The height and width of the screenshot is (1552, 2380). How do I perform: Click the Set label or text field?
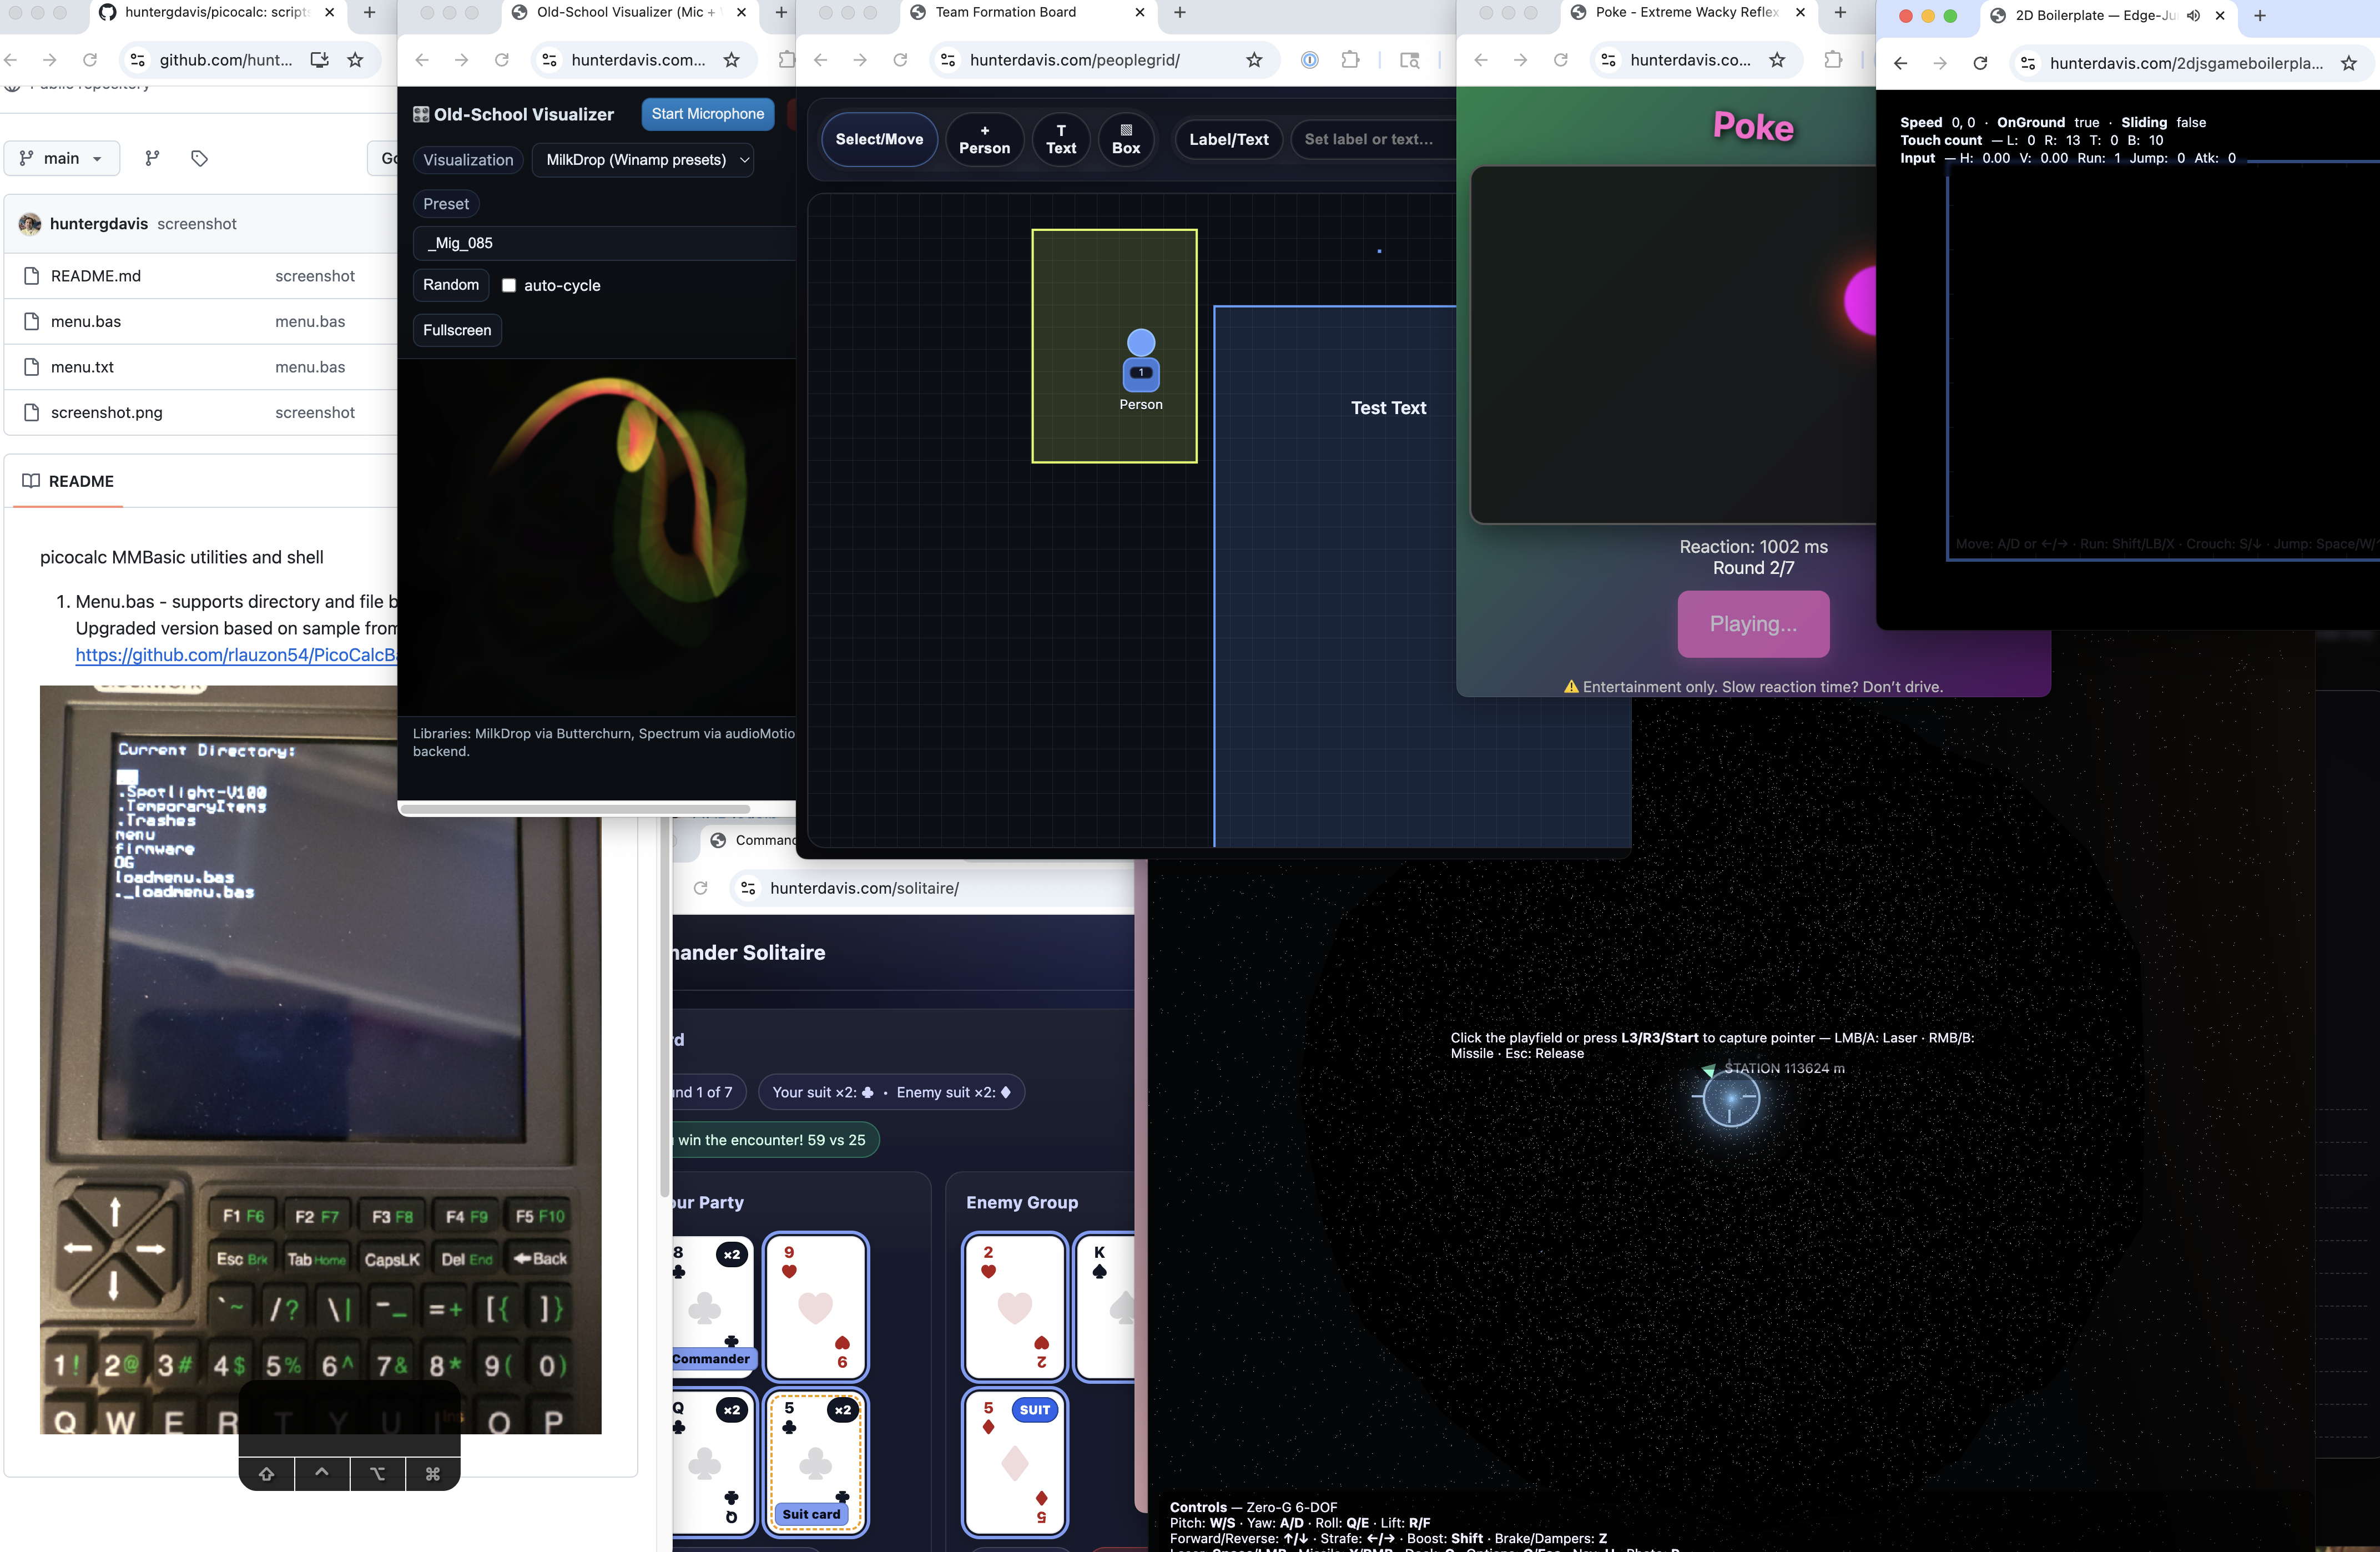[1368, 139]
